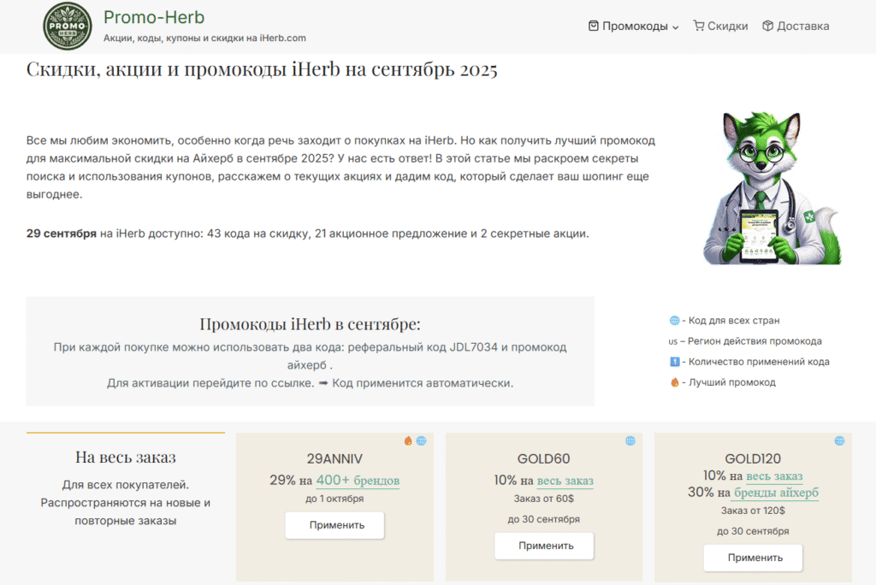
Task: Click the globe icon on GOLD120 card
Action: pyautogui.click(x=839, y=441)
